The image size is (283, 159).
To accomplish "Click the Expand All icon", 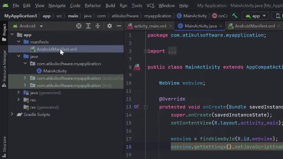I will pos(88,26).
